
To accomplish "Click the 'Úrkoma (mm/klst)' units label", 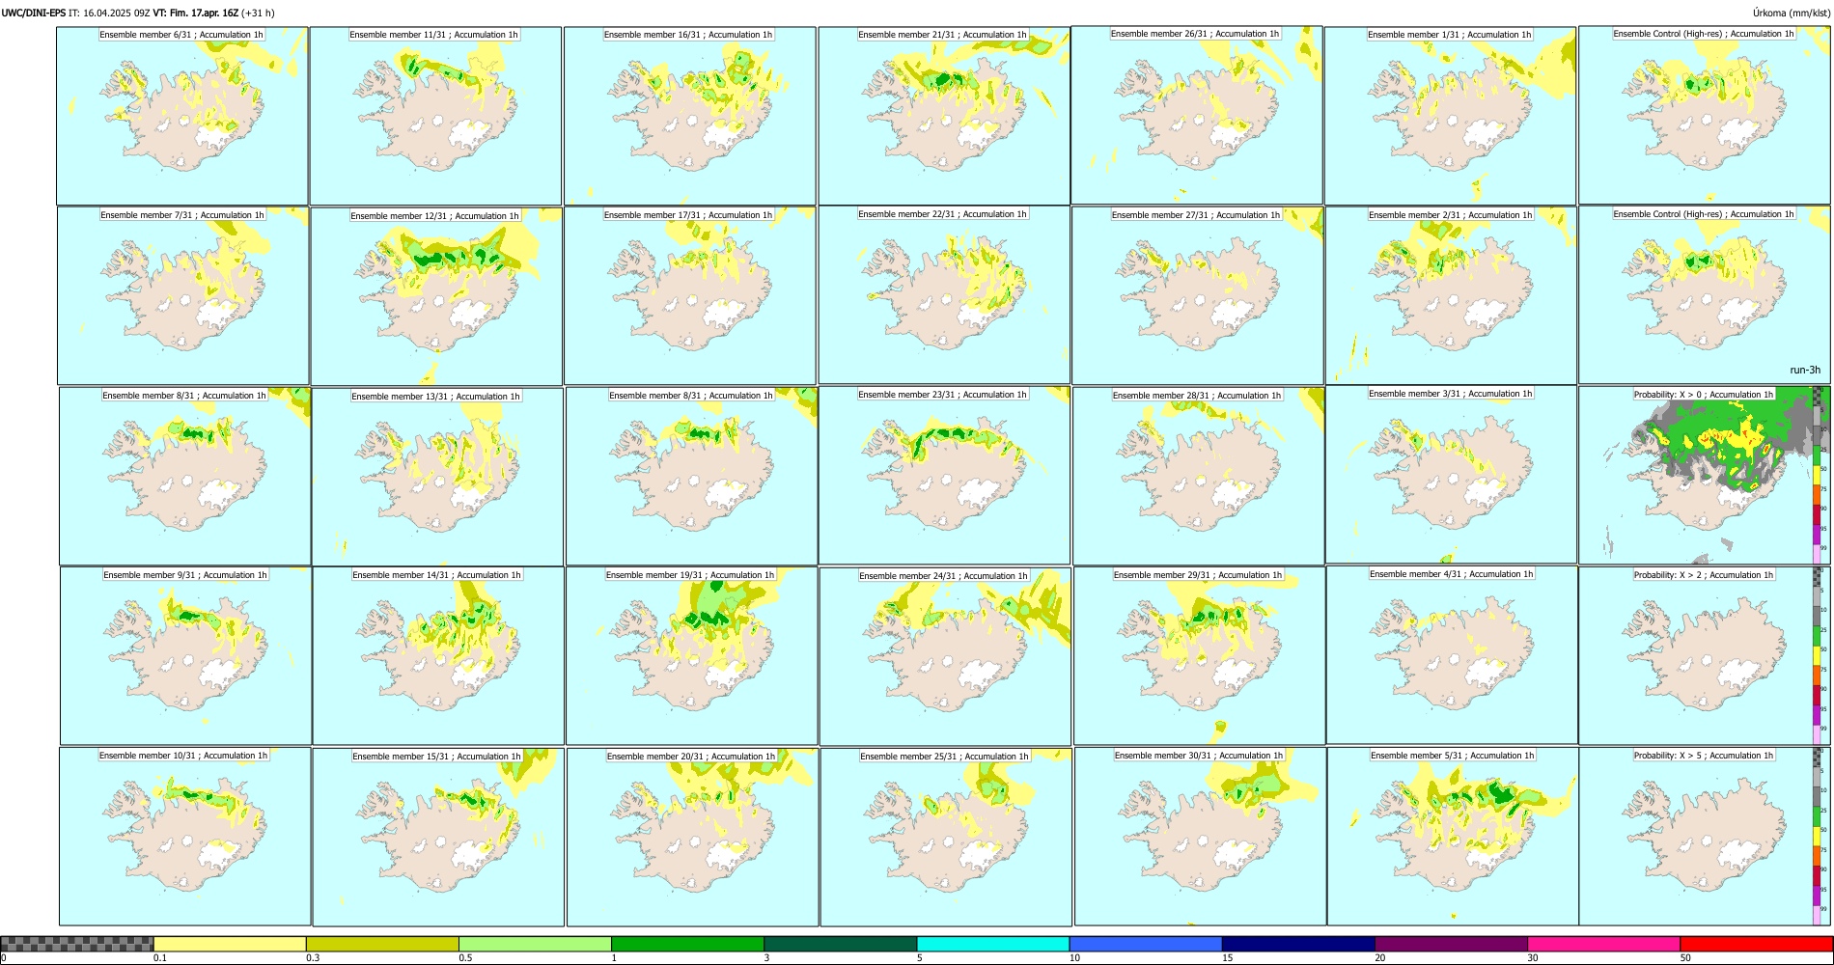I will coord(1792,14).
